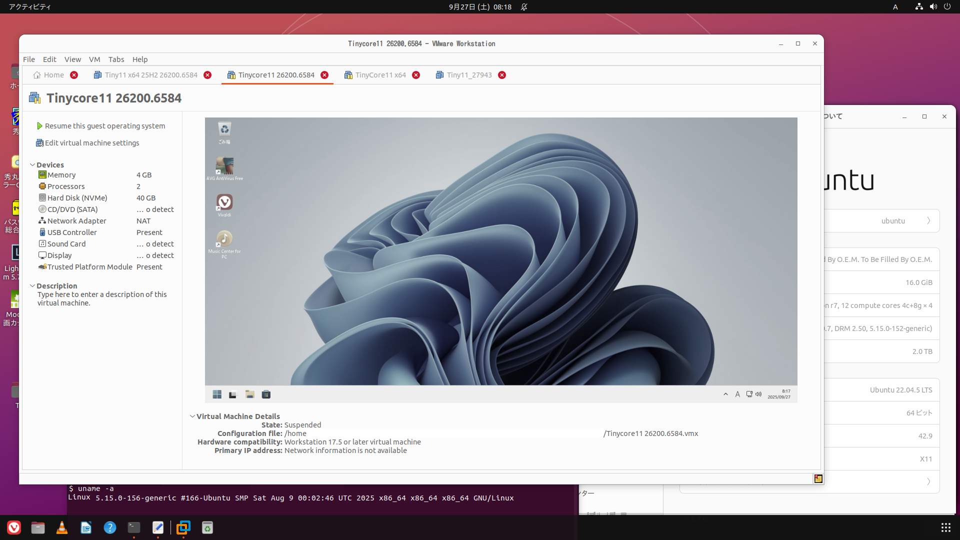Open the Trusted Platform Module entry

coord(89,267)
